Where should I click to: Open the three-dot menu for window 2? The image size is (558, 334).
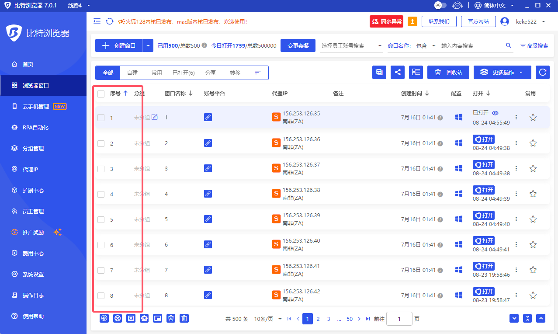coord(516,143)
